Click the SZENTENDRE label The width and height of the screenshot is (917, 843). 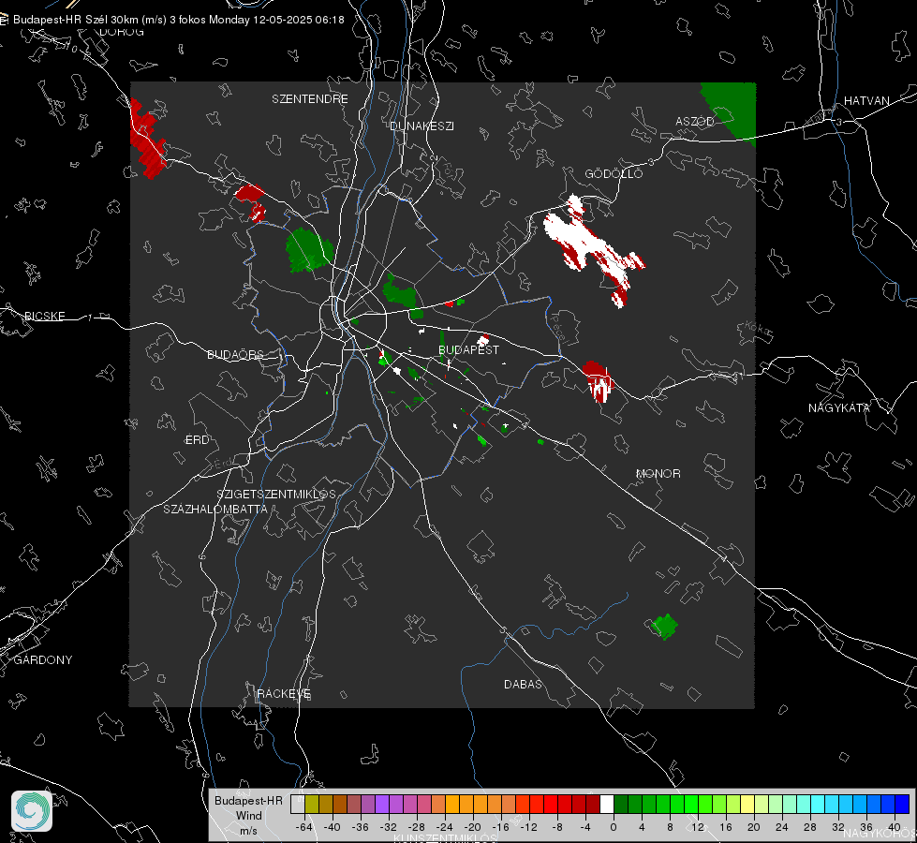309,99
